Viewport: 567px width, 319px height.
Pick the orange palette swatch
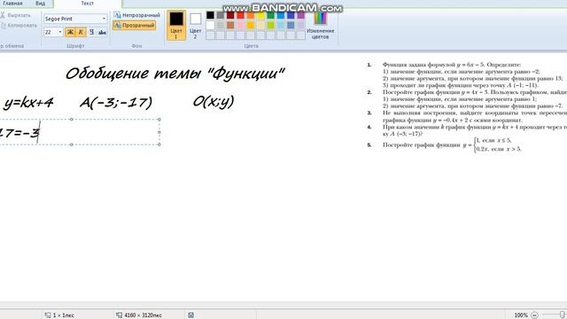click(251, 15)
